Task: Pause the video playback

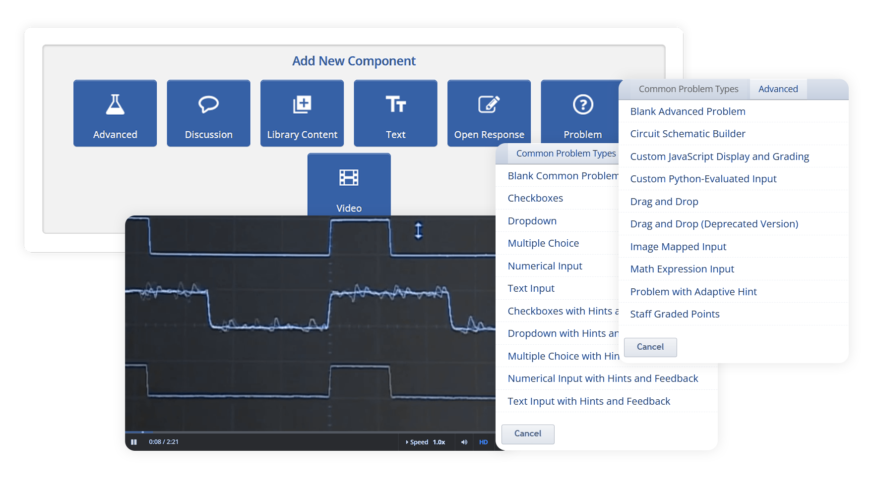Action: pyautogui.click(x=134, y=442)
